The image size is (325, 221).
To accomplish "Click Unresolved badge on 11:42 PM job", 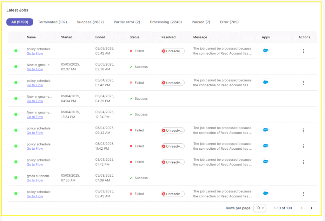I will (x=173, y=146).
